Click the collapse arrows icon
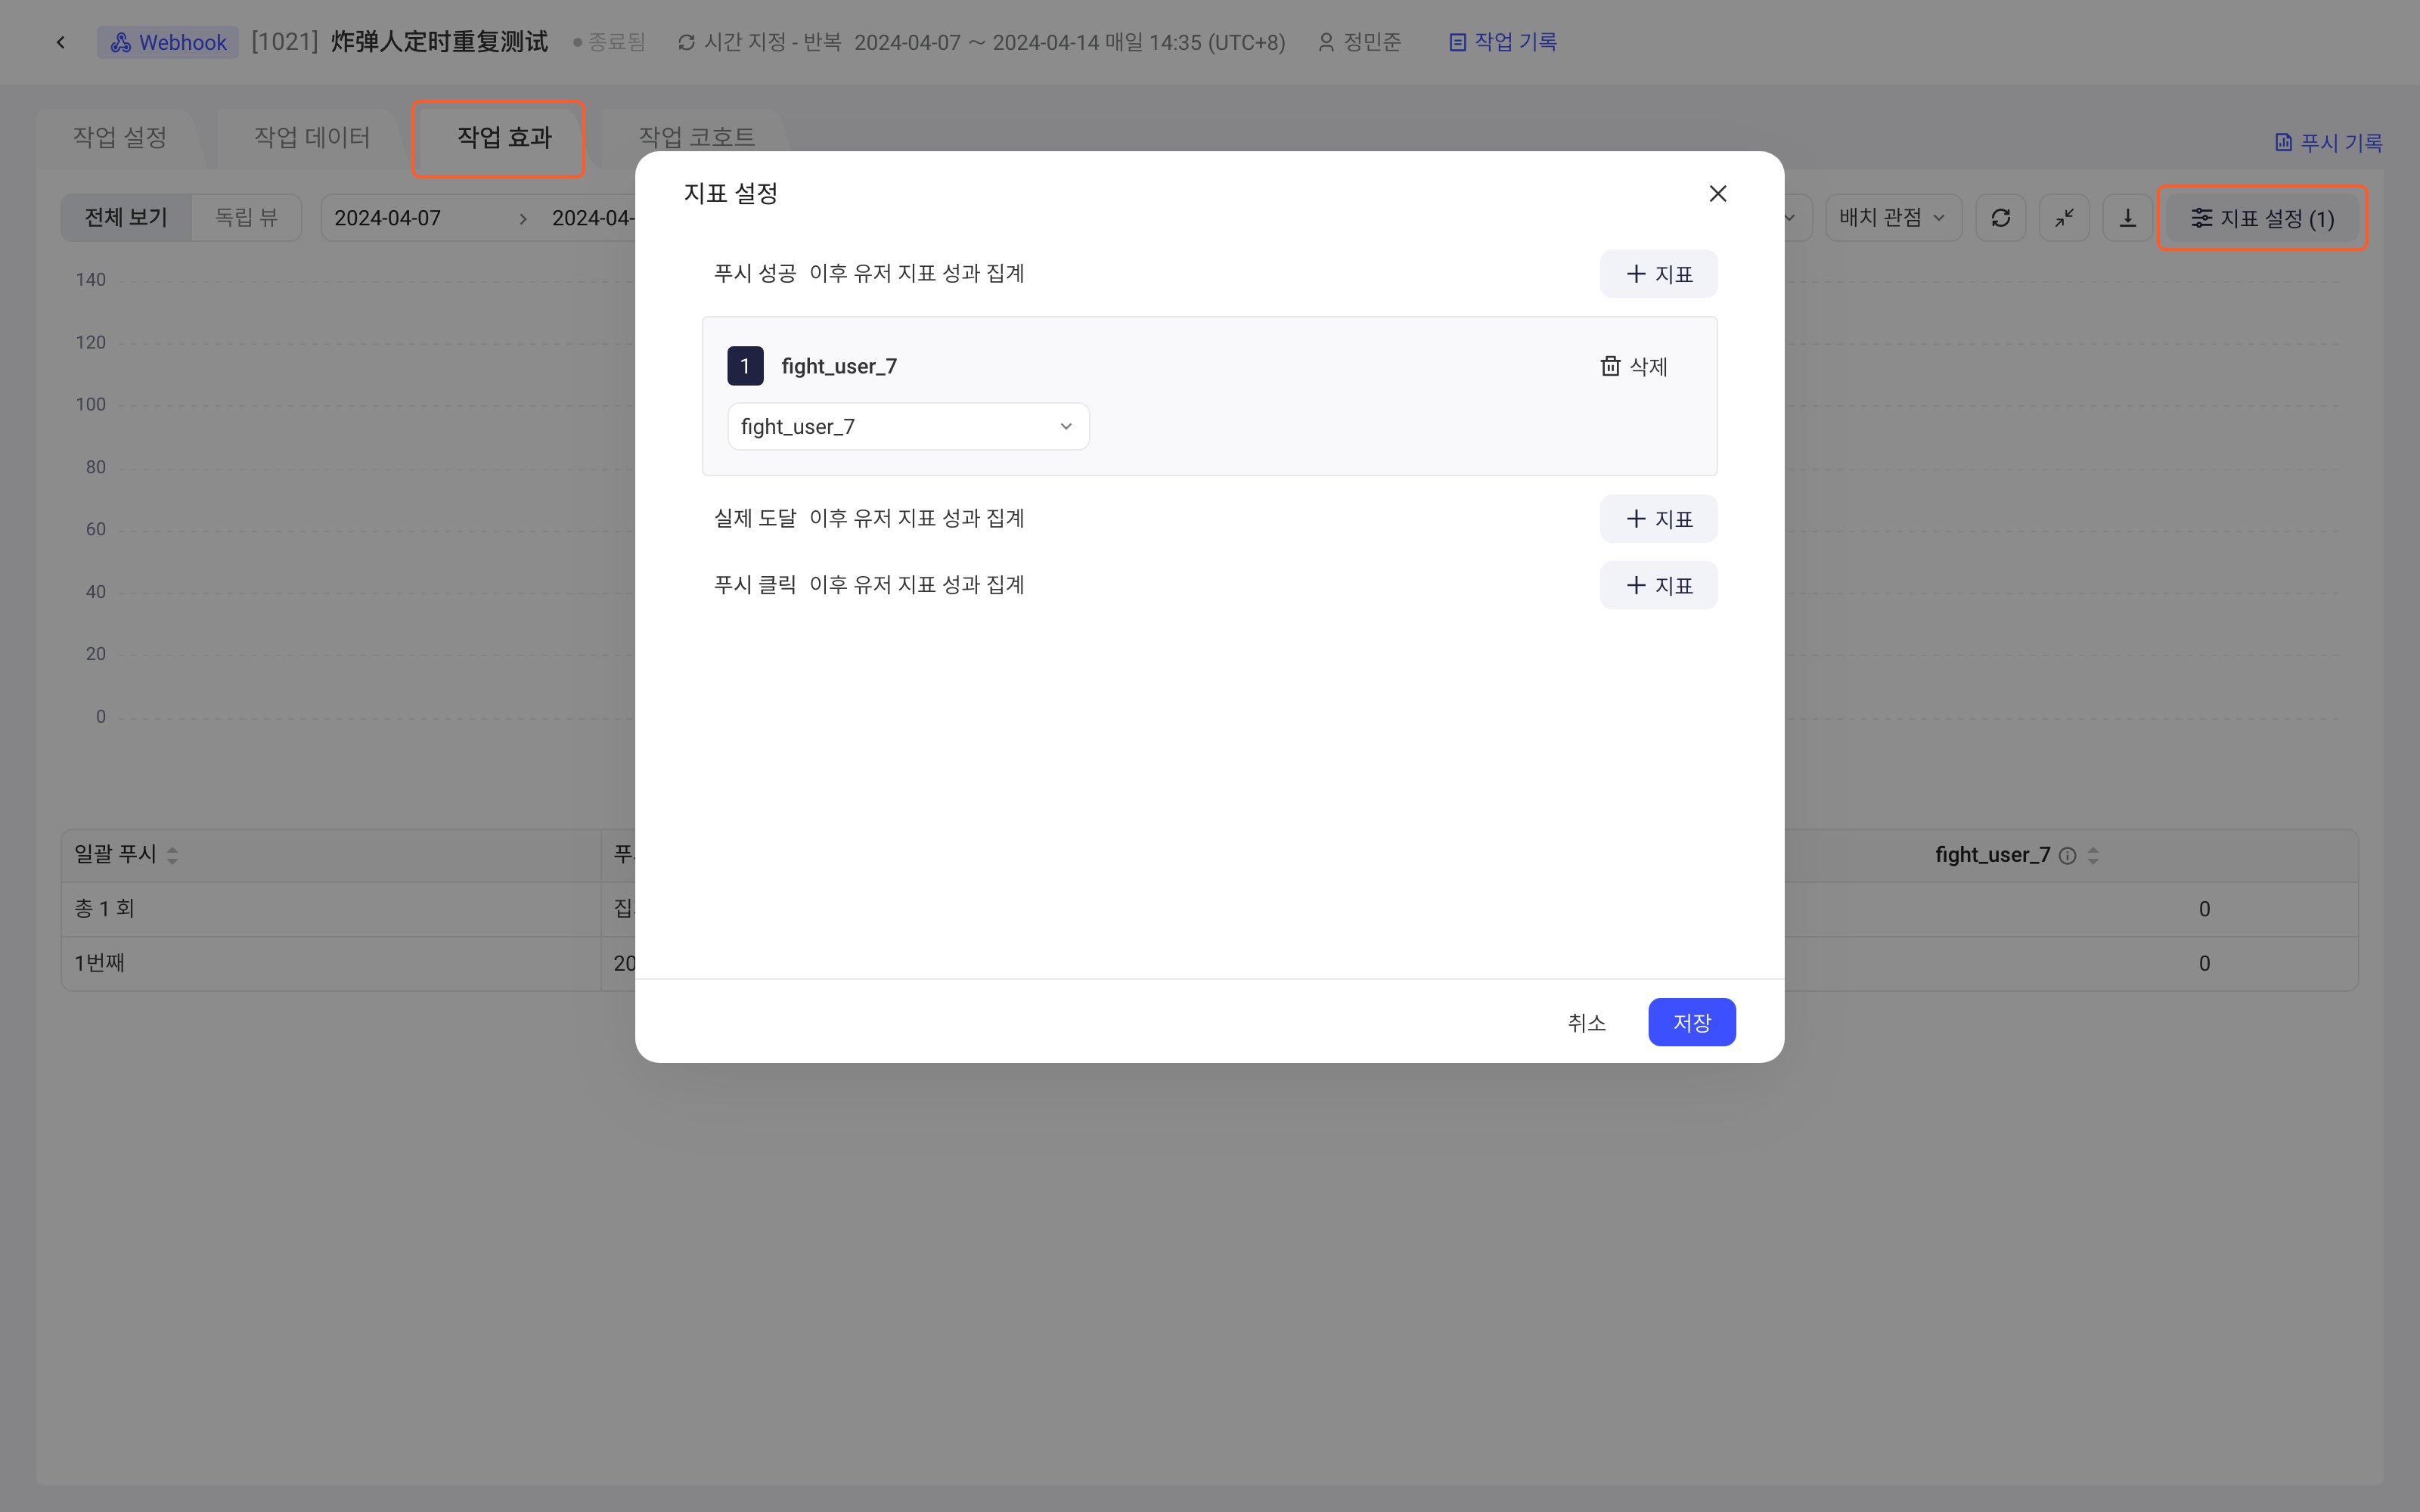2420x1512 pixels. coord(2064,217)
